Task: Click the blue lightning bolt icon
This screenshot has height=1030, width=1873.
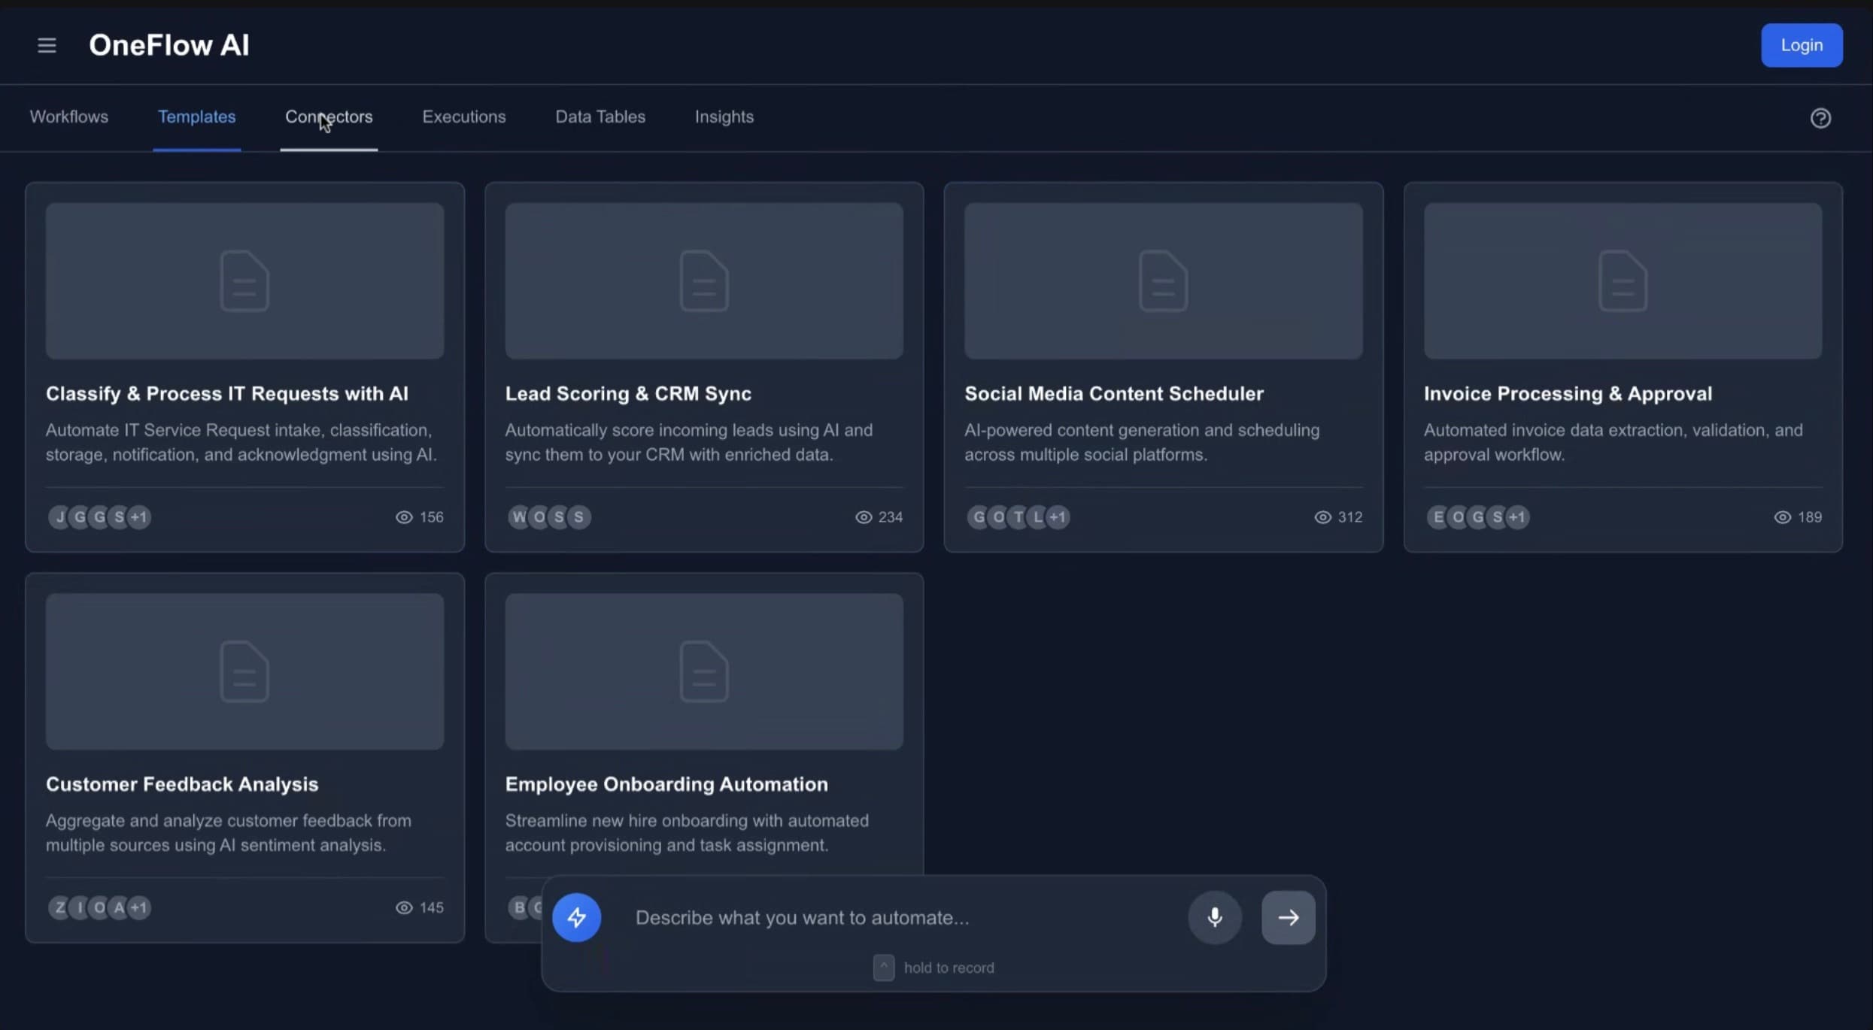Action: coord(576,917)
